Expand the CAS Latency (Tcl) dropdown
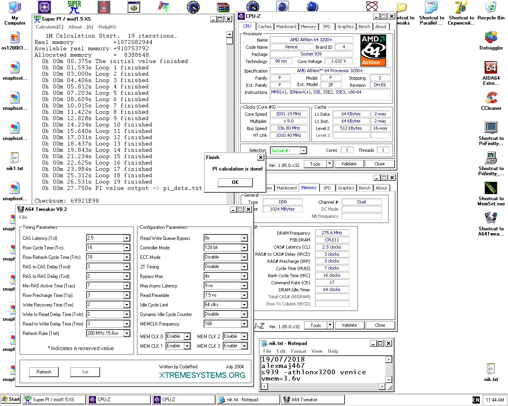 point(127,238)
